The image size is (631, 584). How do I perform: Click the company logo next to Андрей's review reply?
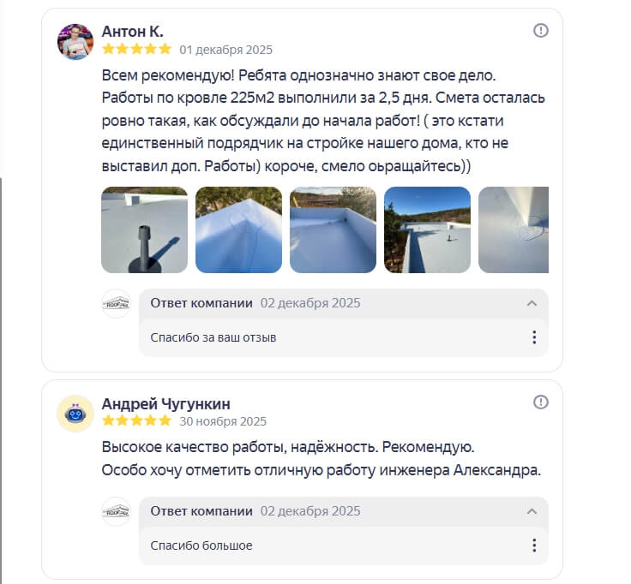116,512
